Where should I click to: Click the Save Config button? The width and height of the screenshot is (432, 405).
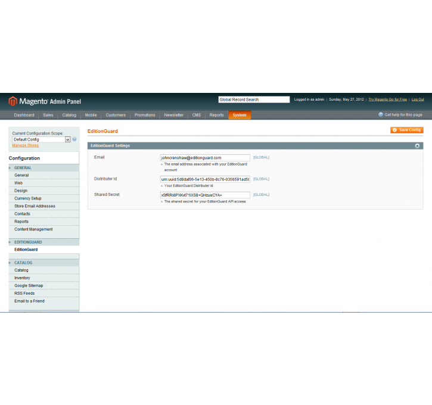coord(406,130)
